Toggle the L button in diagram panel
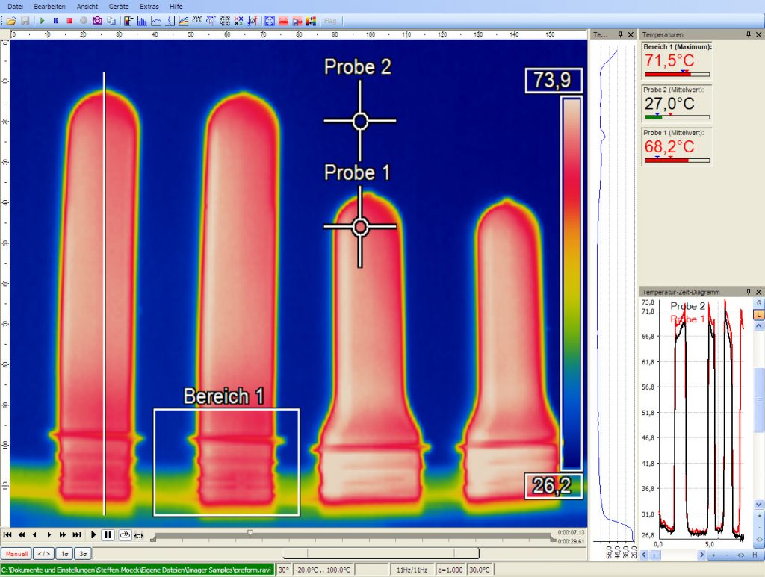 [x=758, y=315]
